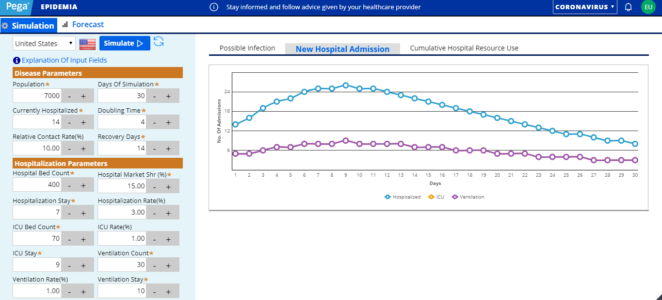
Task: Click the Simulate button
Action: (x=125, y=43)
